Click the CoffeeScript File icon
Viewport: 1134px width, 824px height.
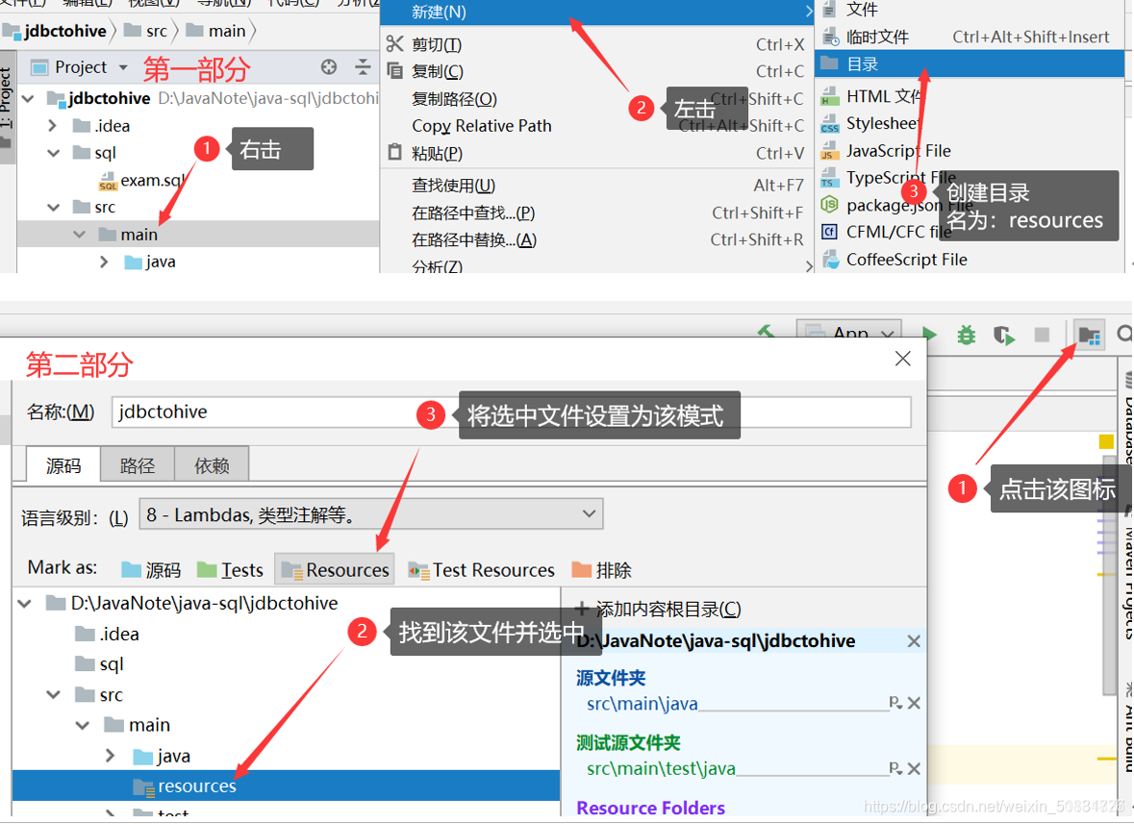tap(829, 260)
